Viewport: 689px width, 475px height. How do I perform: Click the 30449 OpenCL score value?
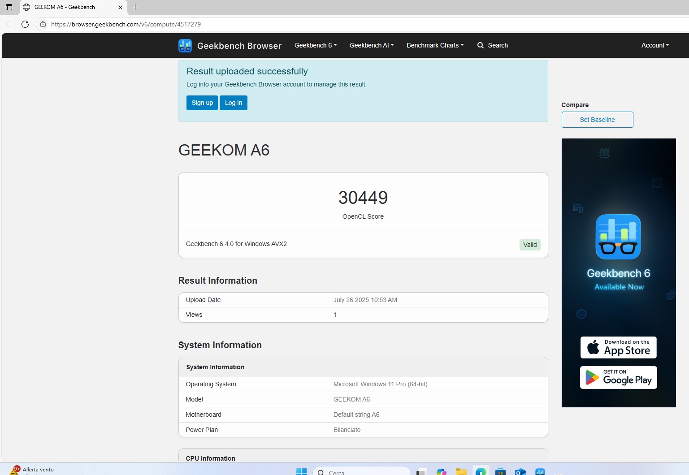tap(363, 198)
